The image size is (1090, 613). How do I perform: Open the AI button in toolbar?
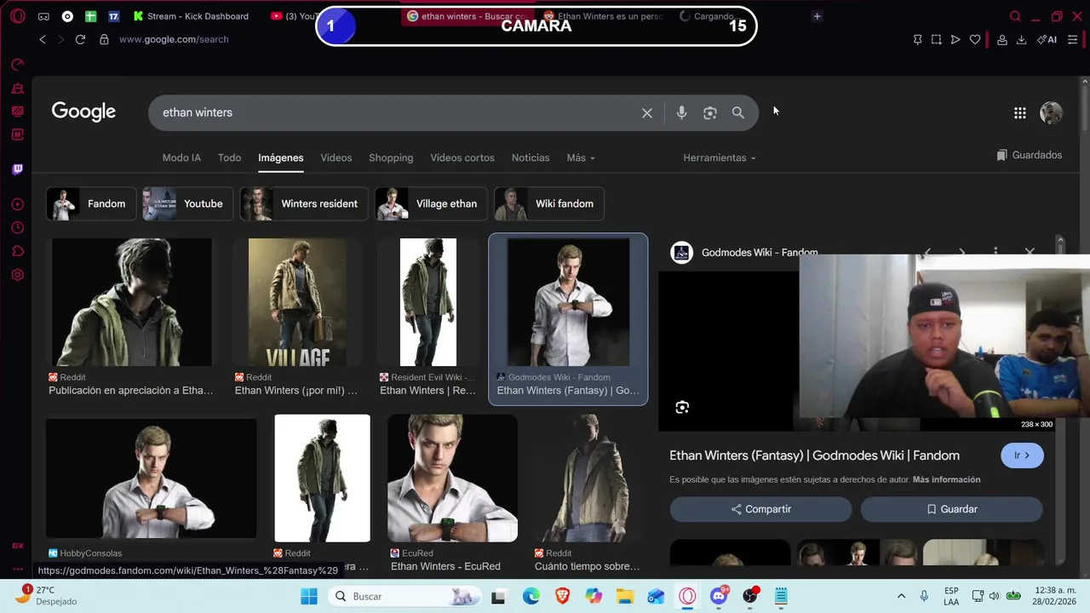1047,39
